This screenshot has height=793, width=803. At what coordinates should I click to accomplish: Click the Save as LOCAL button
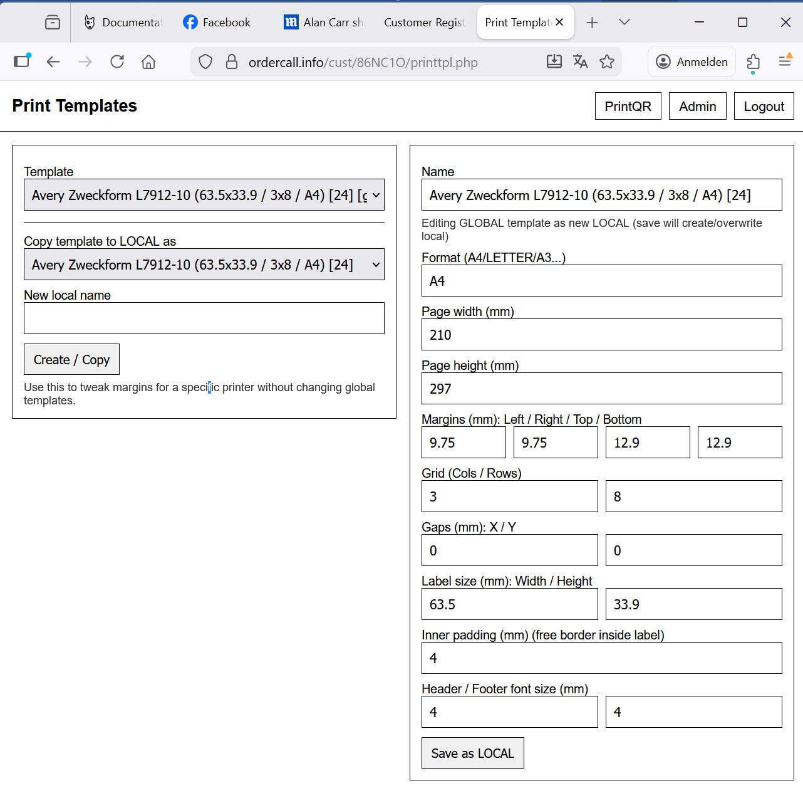472,753
